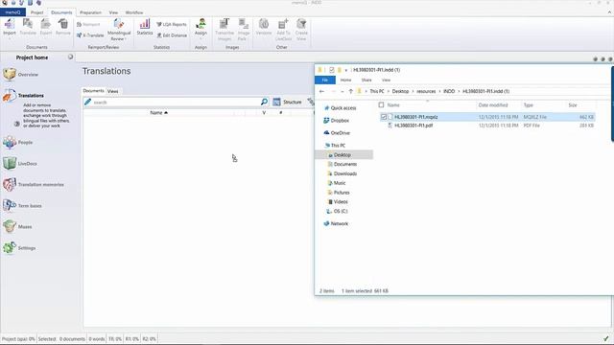
Task: Sort documents by Name column
Action: click(x=158, y=113)
